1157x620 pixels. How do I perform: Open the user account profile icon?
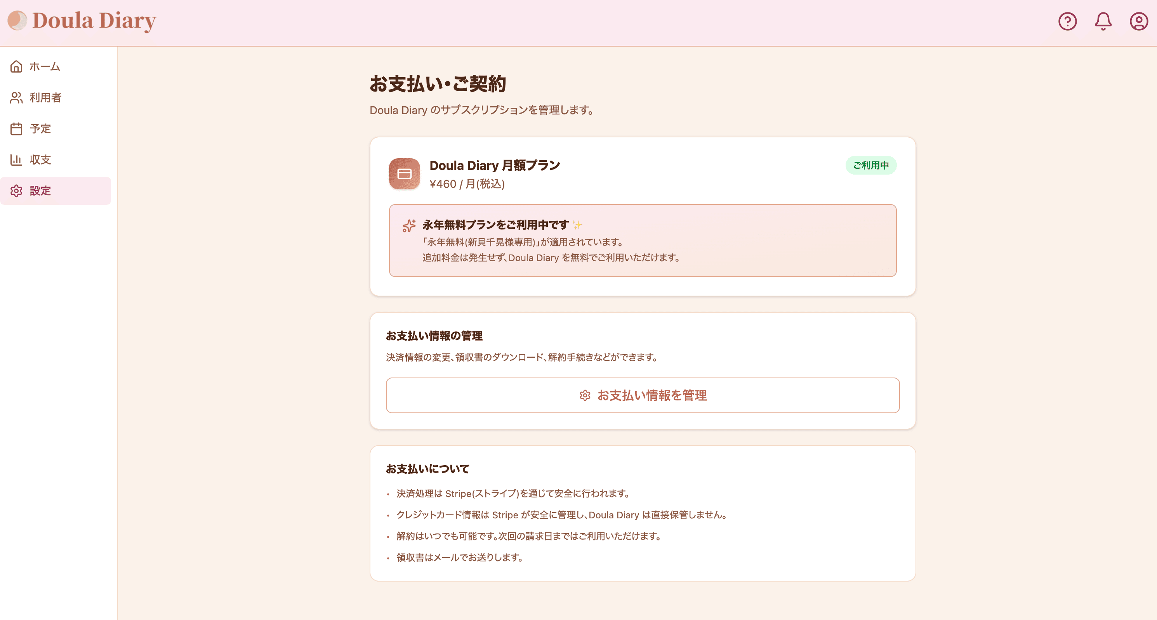[1139, 21]
